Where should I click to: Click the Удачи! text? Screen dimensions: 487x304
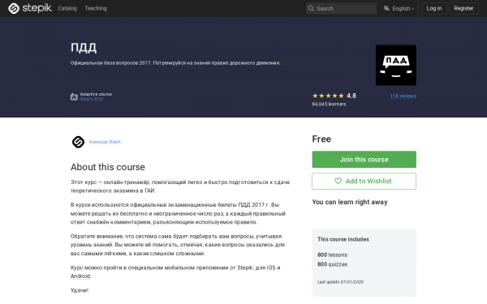click(x=80, y=290)
